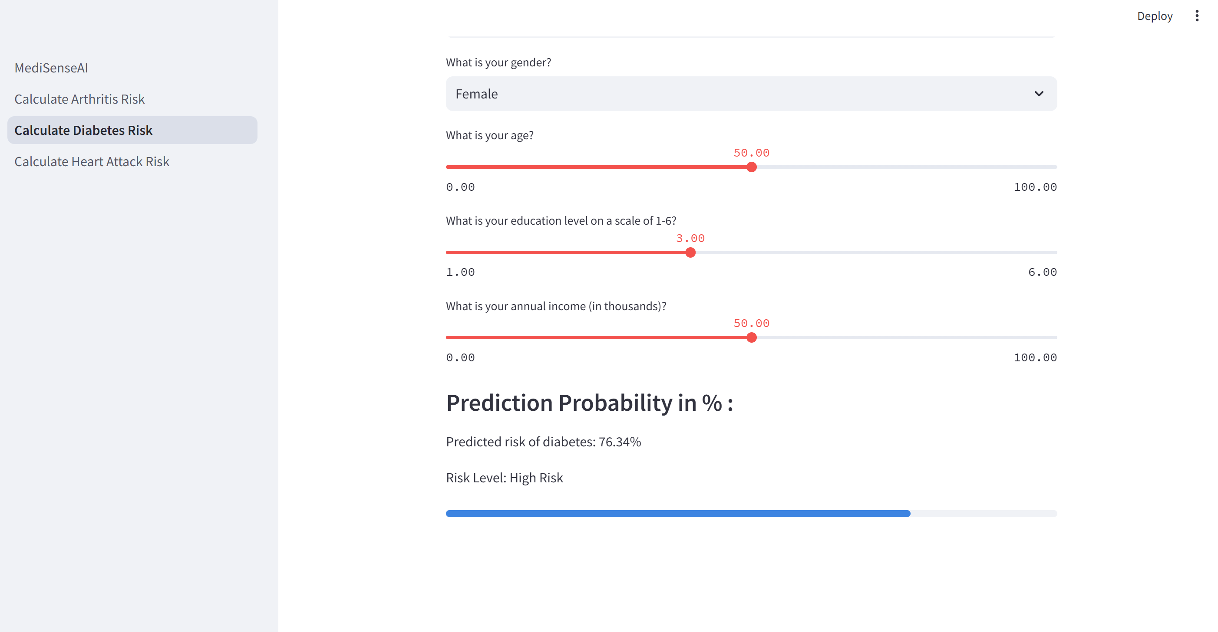Click the education level slider handle
The height and width of the screenshot is (632, 1218).
coord(690,252)
